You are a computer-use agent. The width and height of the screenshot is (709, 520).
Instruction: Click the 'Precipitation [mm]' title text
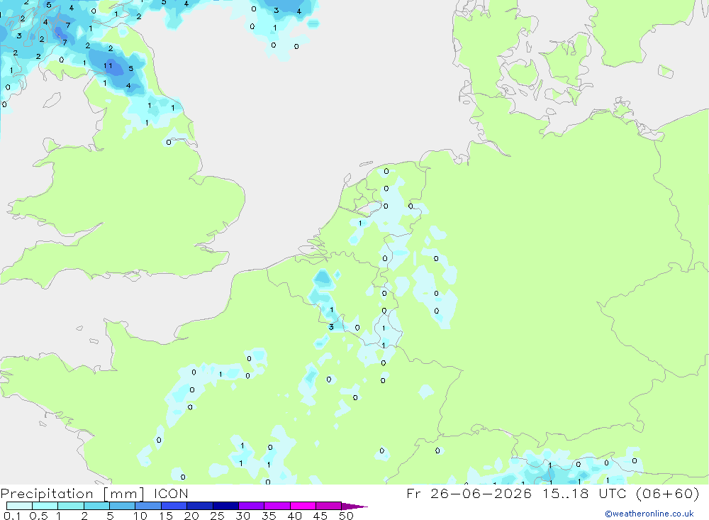click(72, 494)
